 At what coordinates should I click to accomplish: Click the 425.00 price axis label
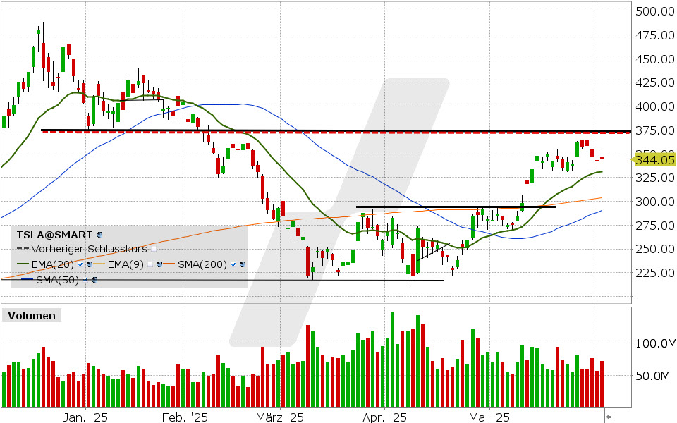[x=655, y=82]
